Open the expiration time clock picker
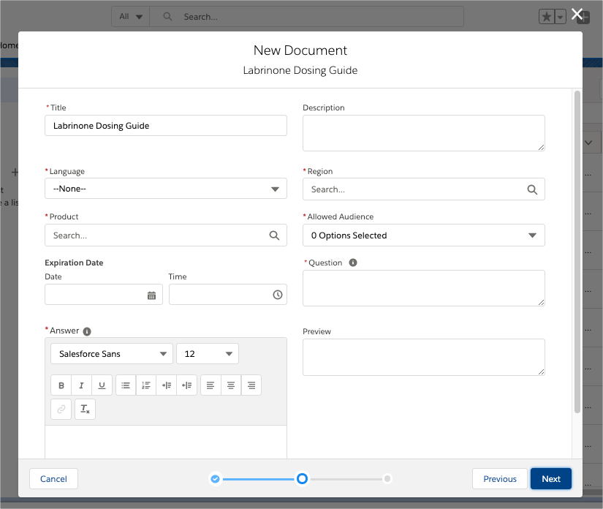The width and height of the screenshot is (603, 509). (277, 295)
